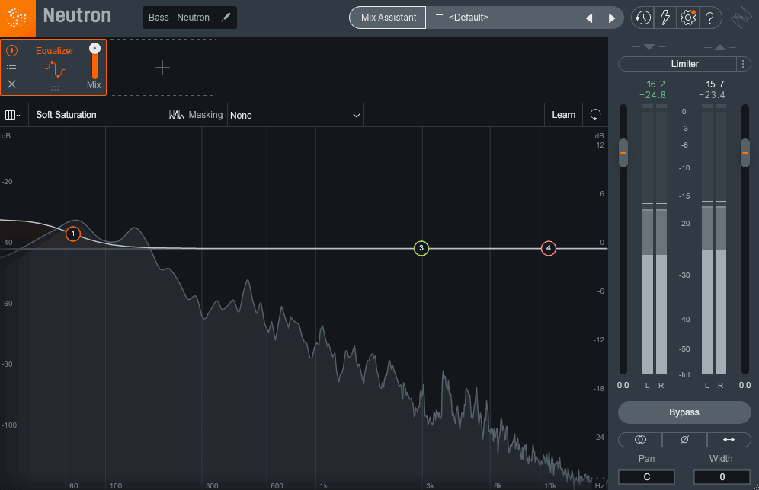
Task: Add a new module with plus slot
Action: pos(162,67)
